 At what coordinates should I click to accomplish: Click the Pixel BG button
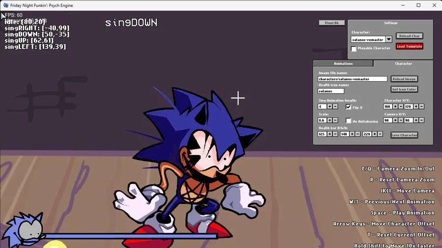pos(331,23)
